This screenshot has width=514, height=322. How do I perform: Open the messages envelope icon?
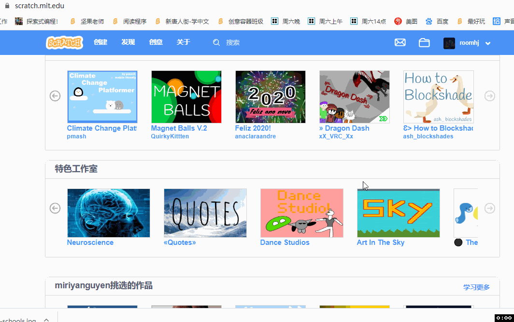[x=400, y=42]
